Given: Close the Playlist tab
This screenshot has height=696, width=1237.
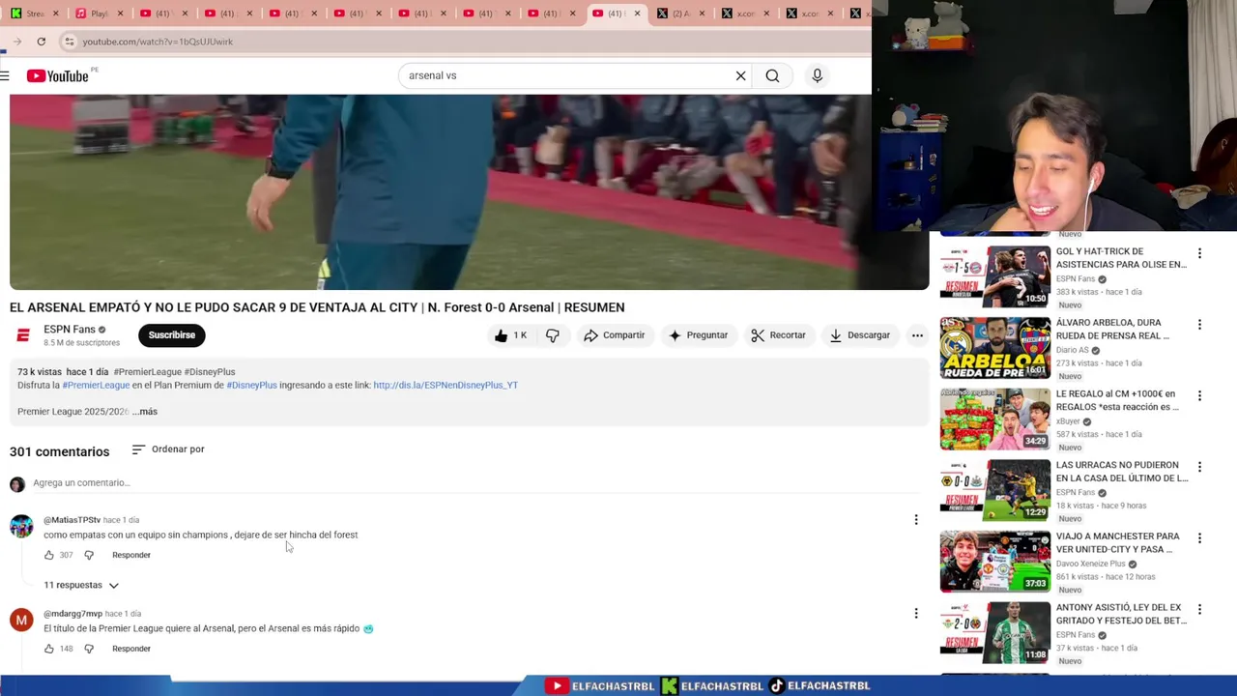Looking at the screenshot, I should tap(120, 14).
